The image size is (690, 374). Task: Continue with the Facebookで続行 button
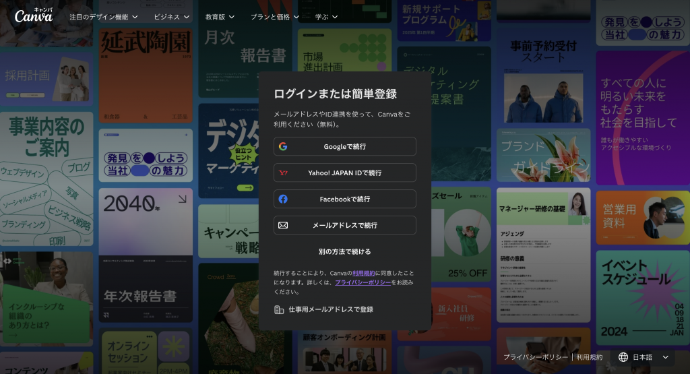[x=344, y=199]
